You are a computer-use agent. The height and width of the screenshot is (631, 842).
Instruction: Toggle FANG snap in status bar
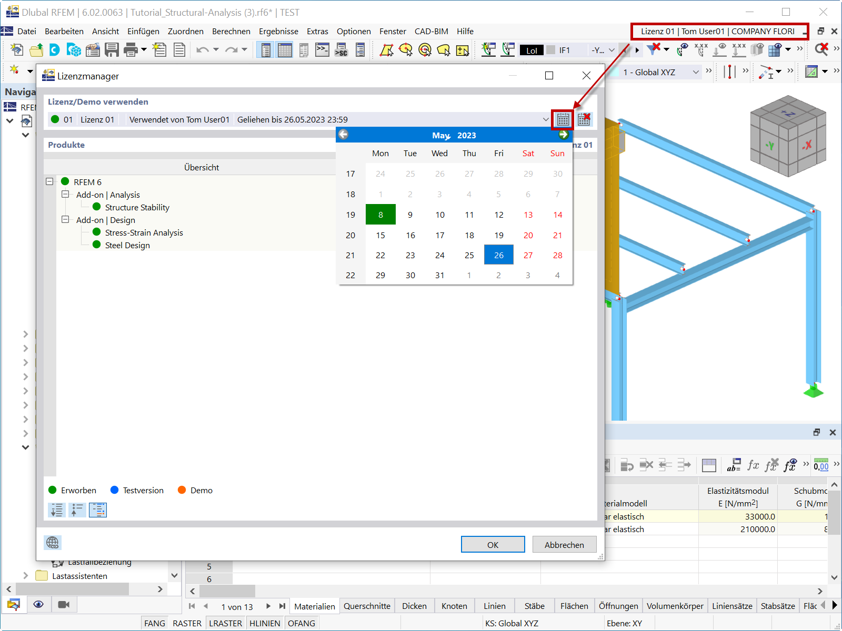click(155, 623)
